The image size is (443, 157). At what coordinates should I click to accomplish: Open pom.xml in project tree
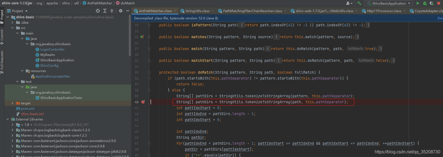coord(27,108)
